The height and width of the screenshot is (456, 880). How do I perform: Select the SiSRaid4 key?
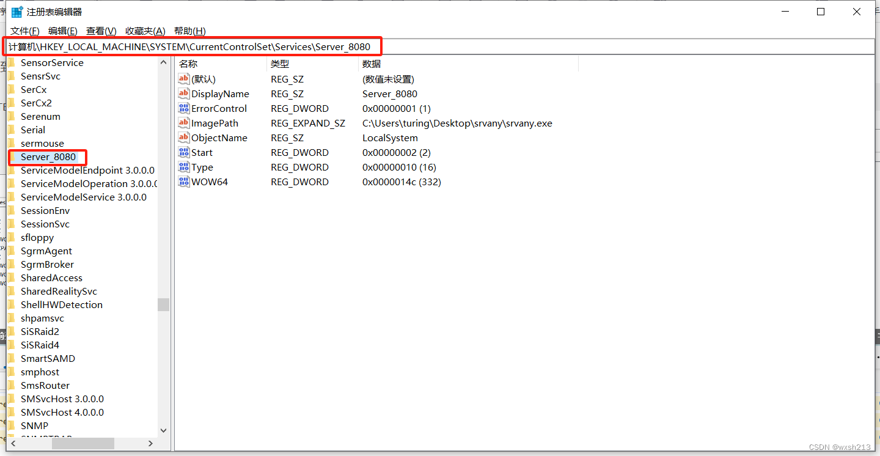tap(40, 345)
